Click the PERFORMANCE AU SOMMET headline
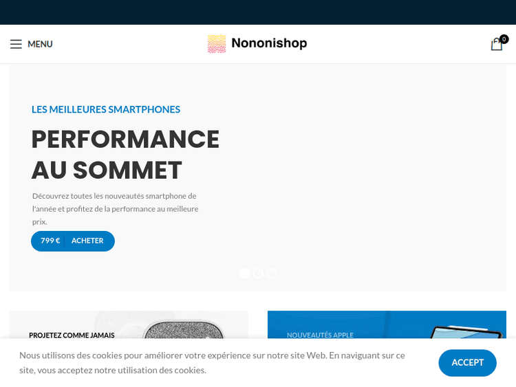The width and height of the screenshot is (516, 387). (125, 155)
